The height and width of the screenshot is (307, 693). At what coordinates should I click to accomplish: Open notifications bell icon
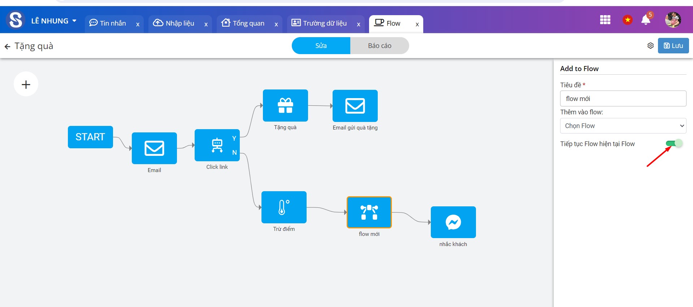point(646,19)
